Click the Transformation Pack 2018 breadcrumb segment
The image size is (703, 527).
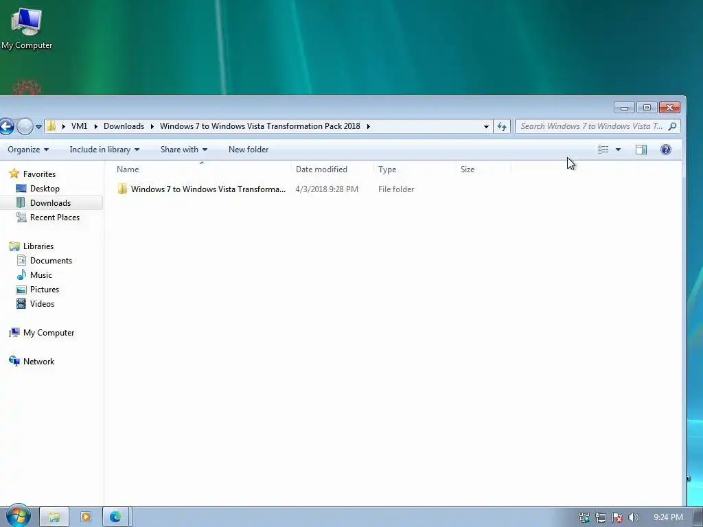[260, 126]
